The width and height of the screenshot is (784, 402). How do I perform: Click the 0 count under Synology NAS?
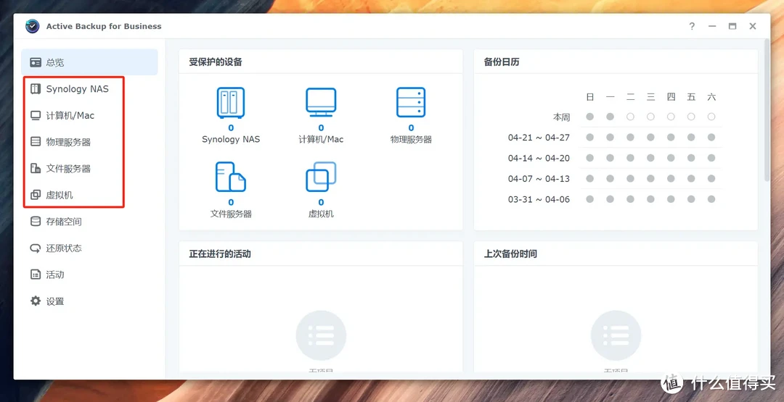pyautogui.click(x=231, y=128)
